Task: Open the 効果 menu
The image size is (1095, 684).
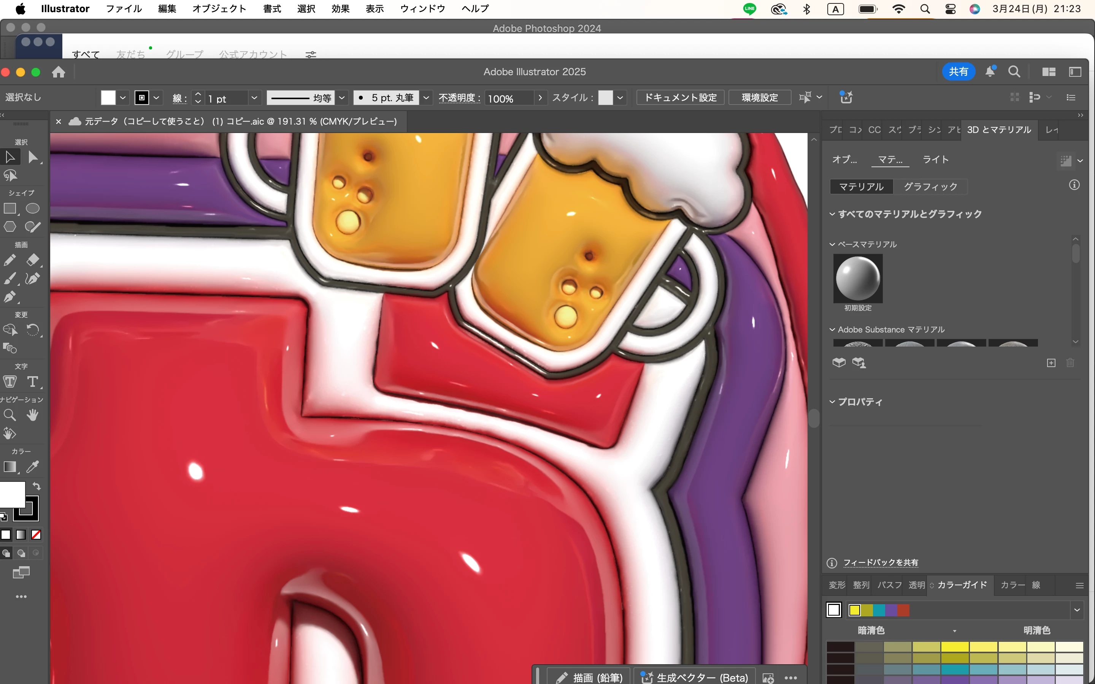Action: (340, 9)
